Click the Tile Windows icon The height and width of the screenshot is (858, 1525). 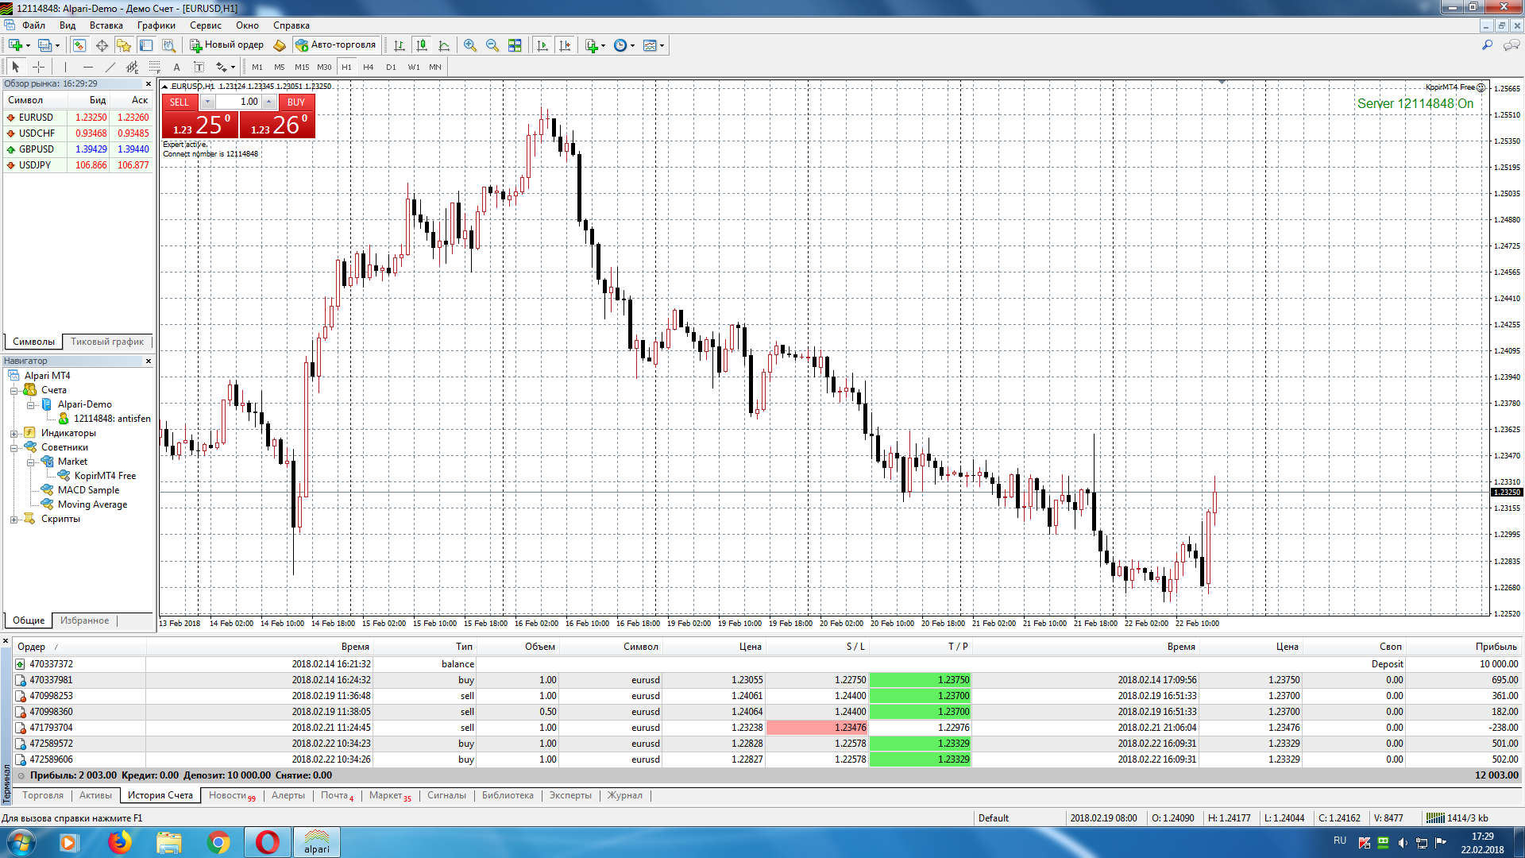tap(515, 45)
